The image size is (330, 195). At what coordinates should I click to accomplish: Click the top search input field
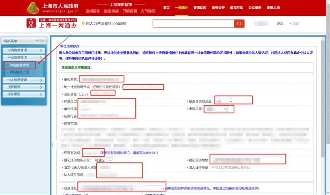click(x=193, y=23)
